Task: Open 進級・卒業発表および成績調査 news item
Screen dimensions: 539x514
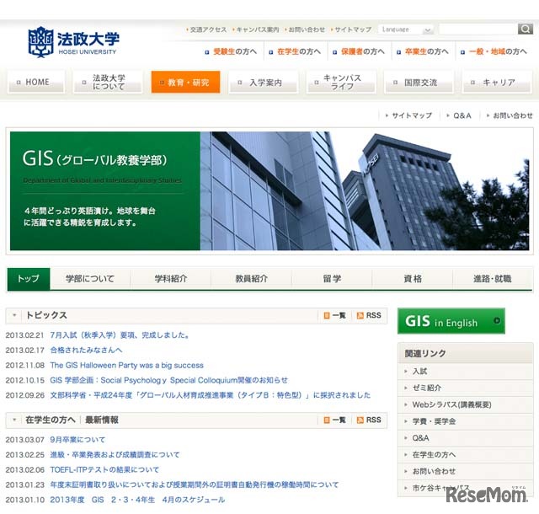Action: click(115, 455)
